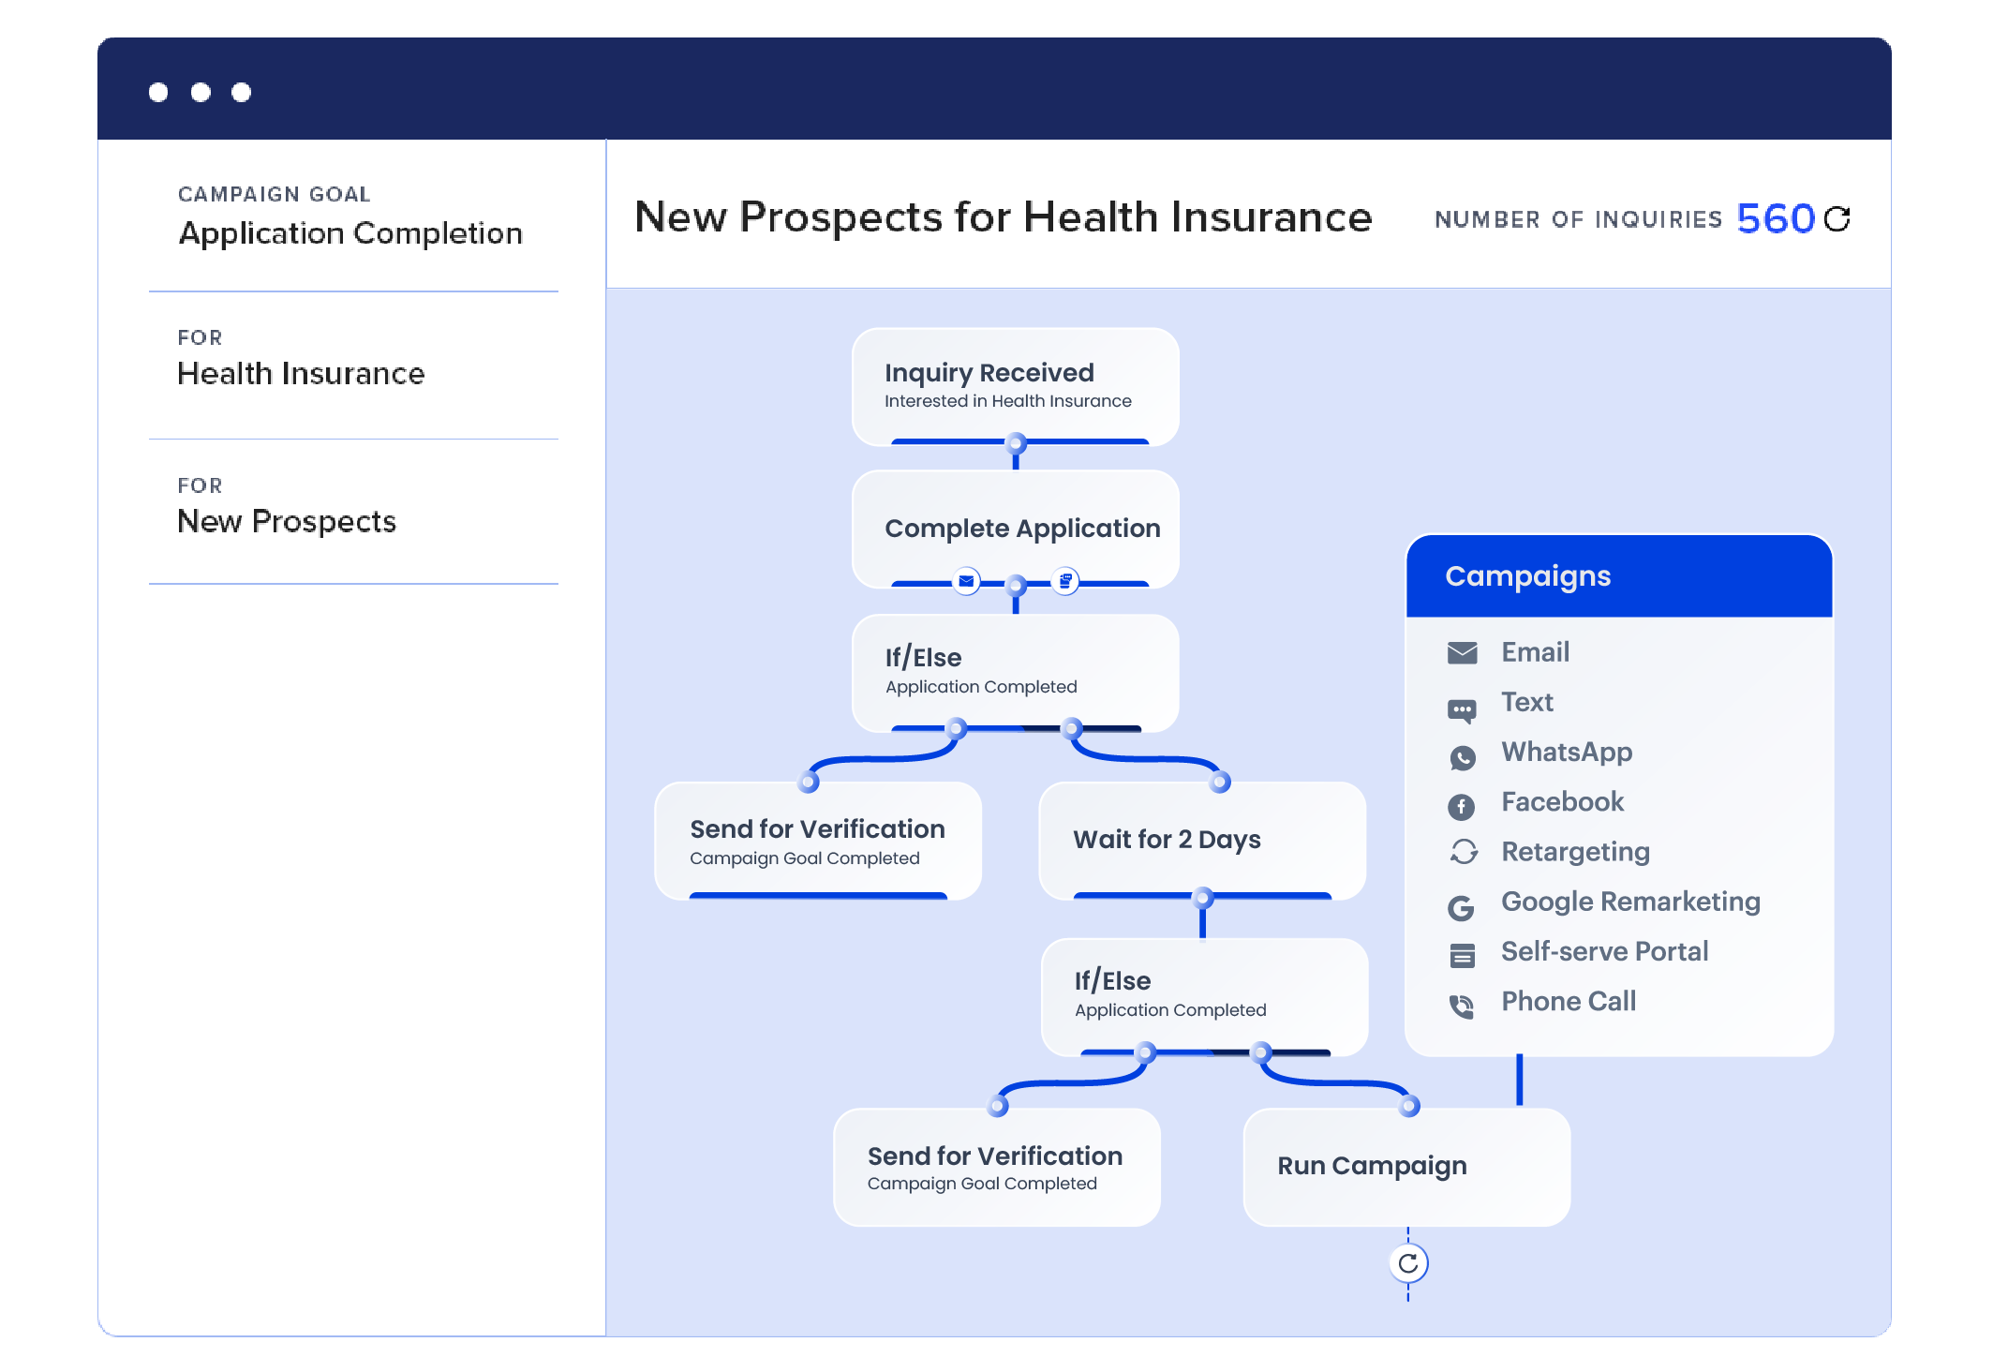Click the Campaigns panel header
This screenshot has height=1372, width=1993.
(x=1619, y=576)
